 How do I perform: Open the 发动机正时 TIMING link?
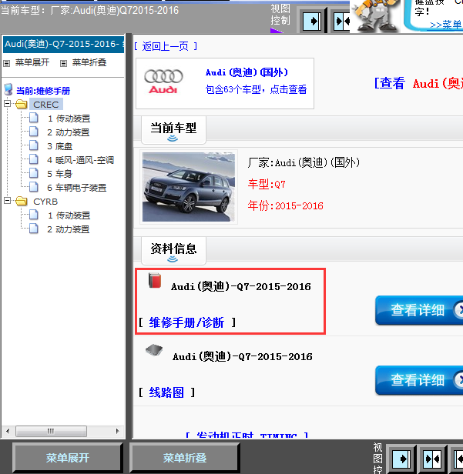click(247, 436)
